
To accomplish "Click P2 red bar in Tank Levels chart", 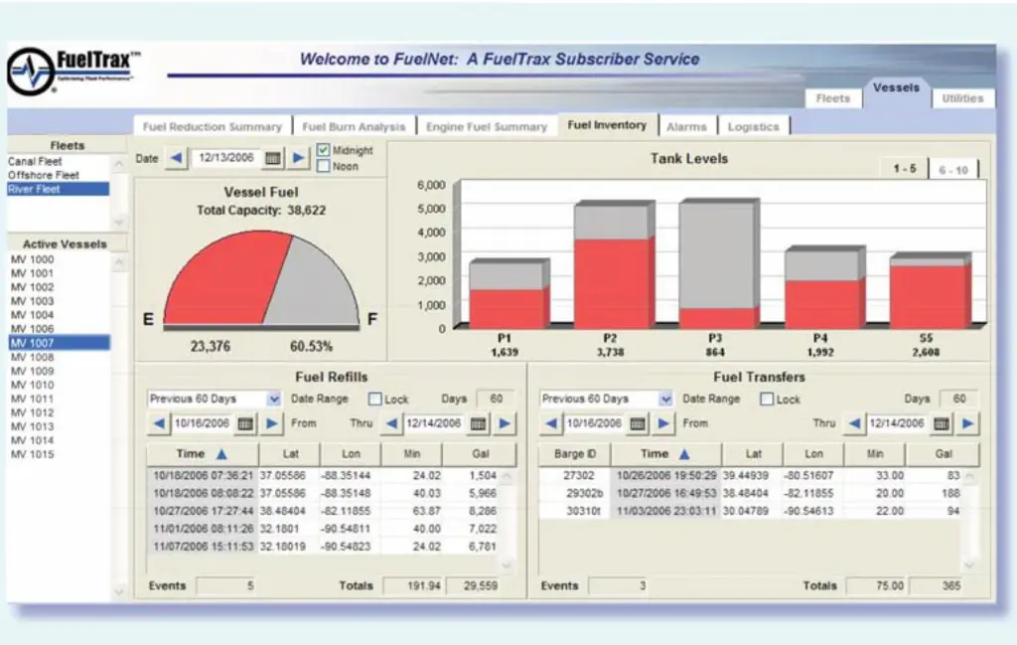I will (614, 283).
